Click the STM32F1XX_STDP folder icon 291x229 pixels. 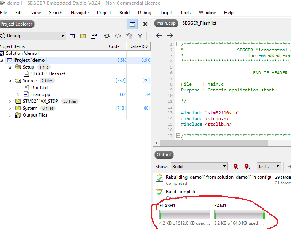pyautogui.click(x=18, y=101)
